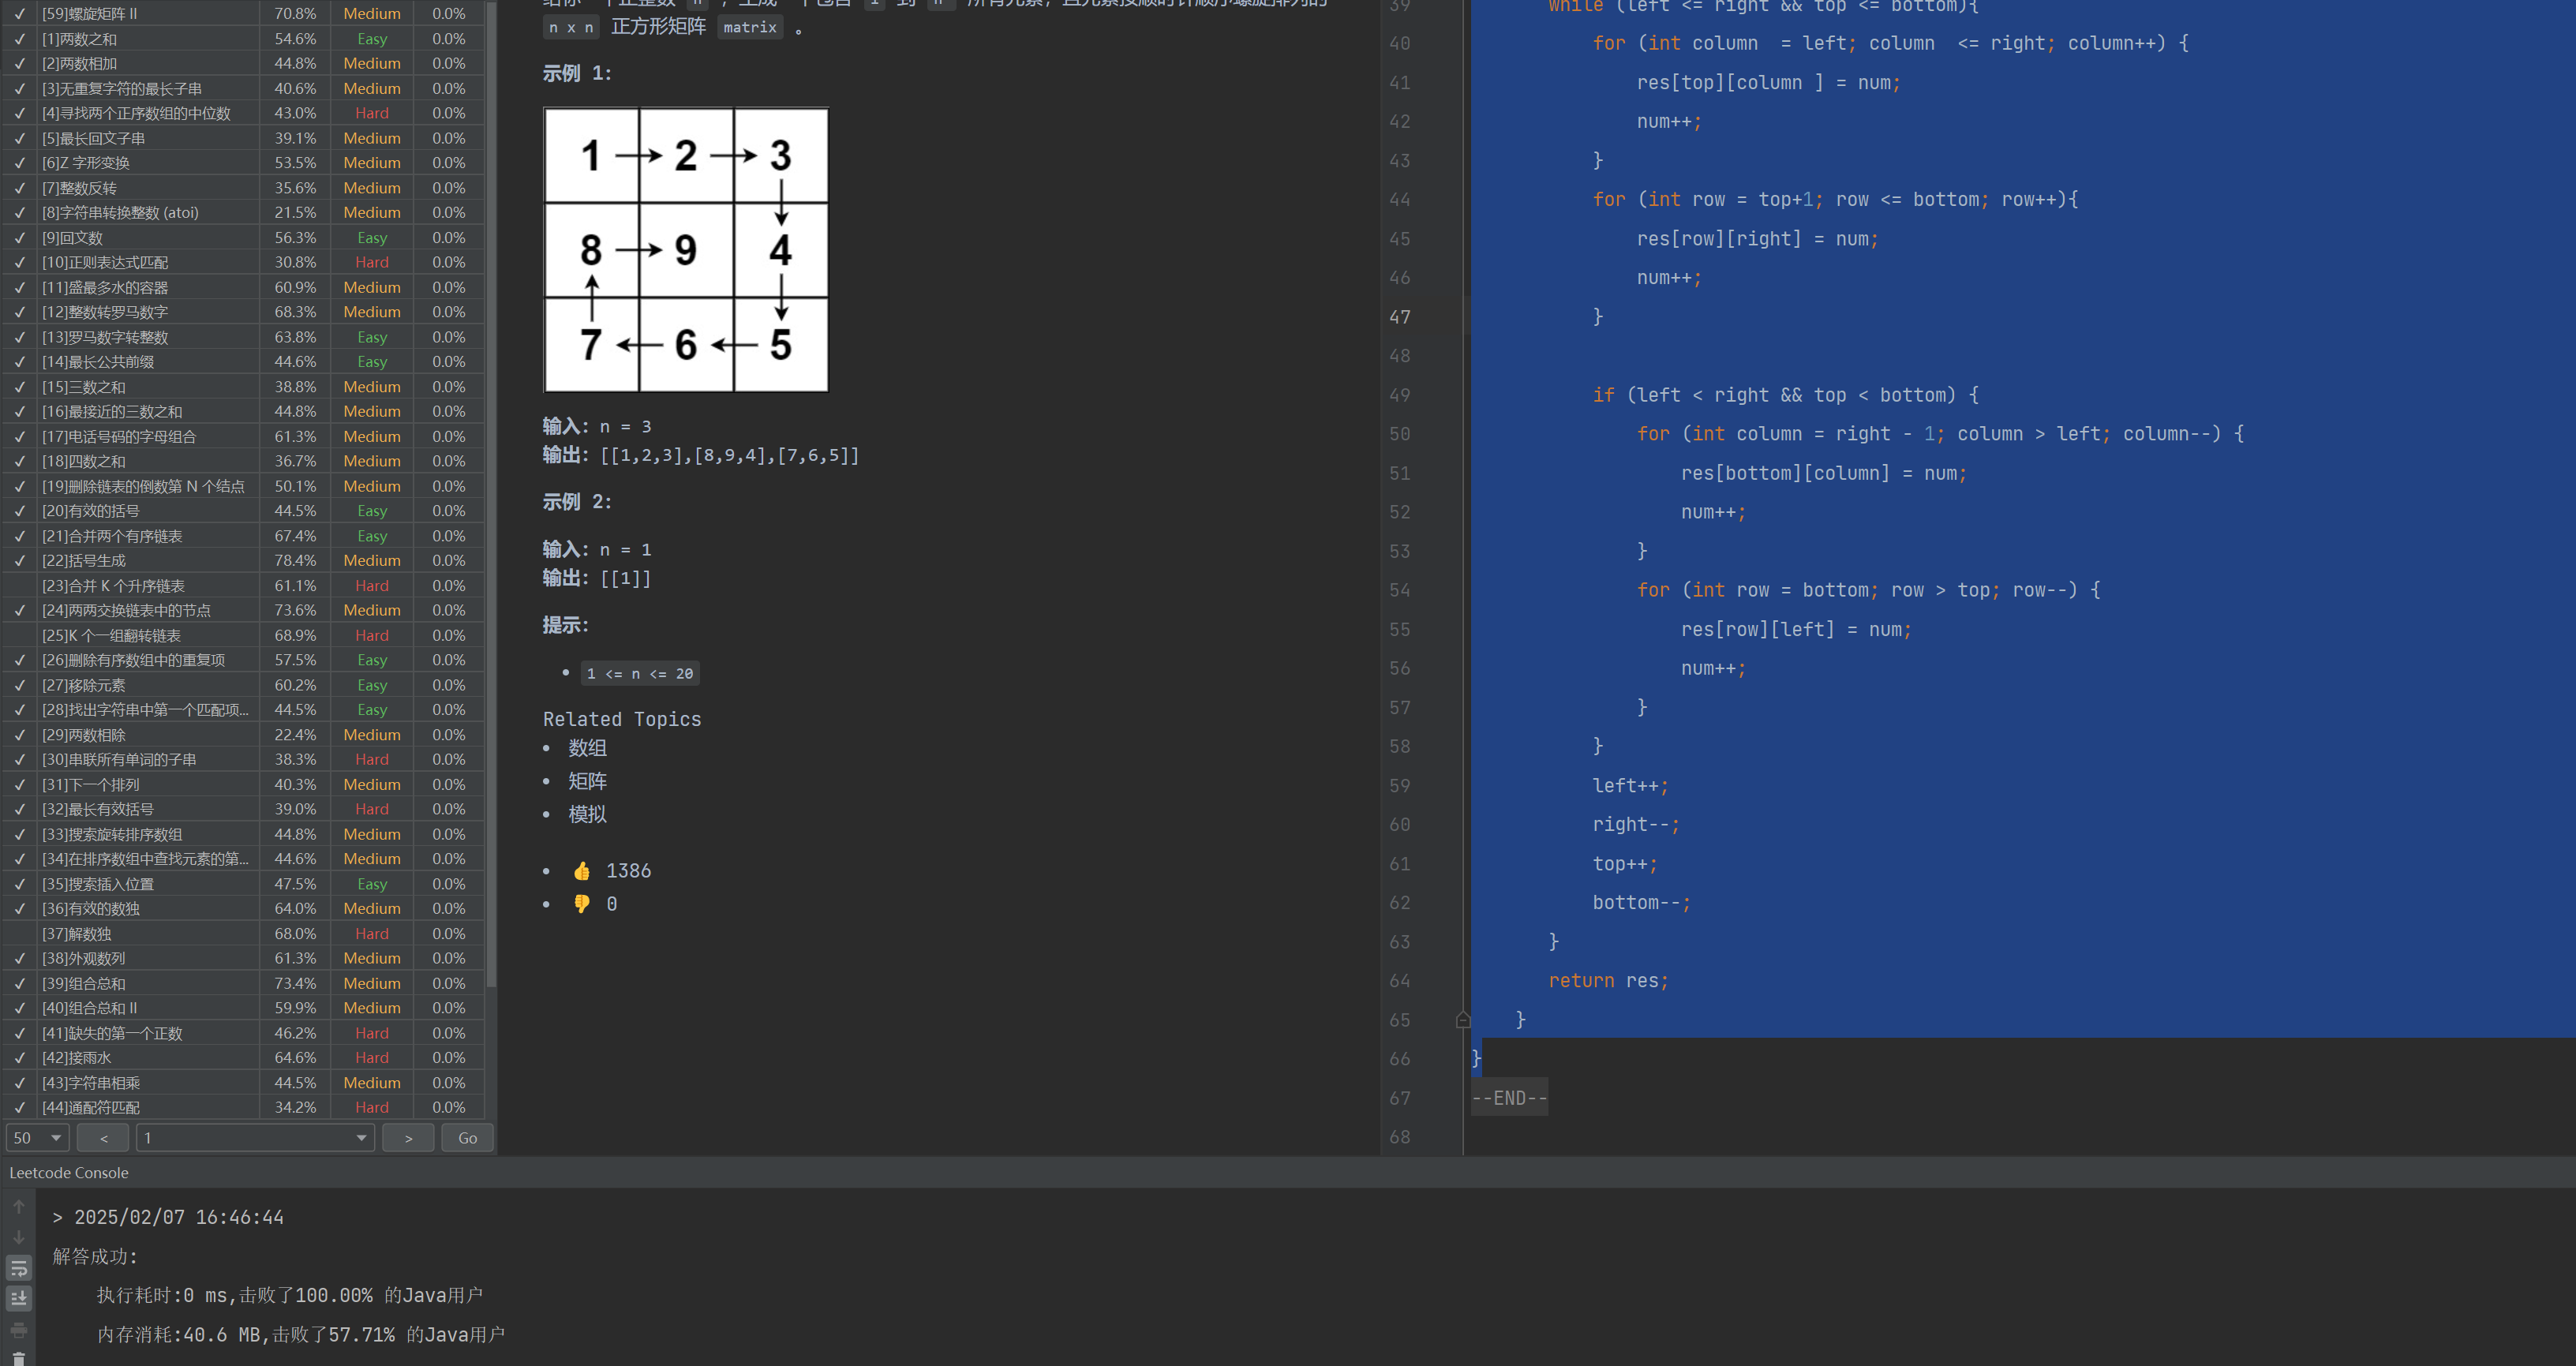
Task: Select problem [23]合并 K 个升序链表
Action: (x=113, y=586)
